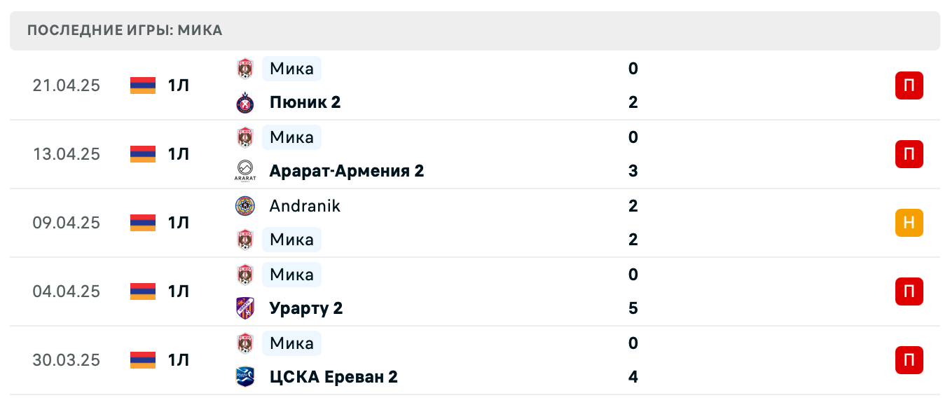Image resolution: width=950 pixels, height=405 pixels.
Task: Open the ЦСКА Ереван 2 team link
Action: click(x=333, y=377)
